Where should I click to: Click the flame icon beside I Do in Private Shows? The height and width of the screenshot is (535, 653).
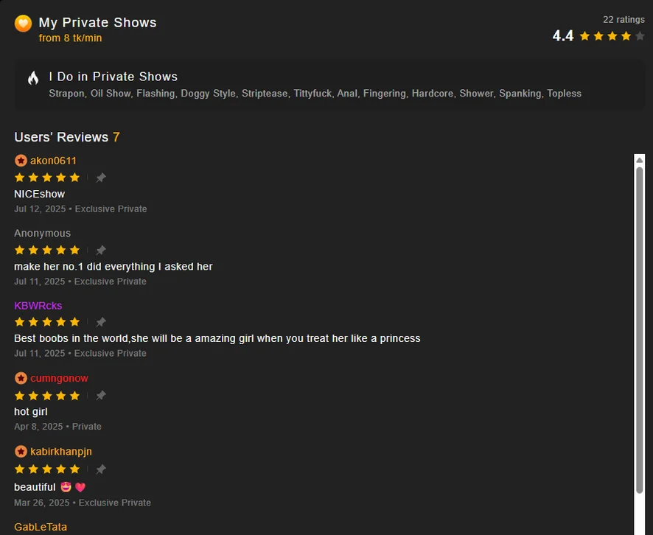tap(33, 78)
